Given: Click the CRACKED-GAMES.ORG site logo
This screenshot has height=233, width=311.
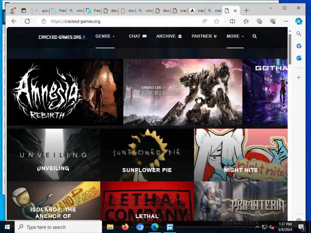Looking at the screenshot, I should point(62,37).
